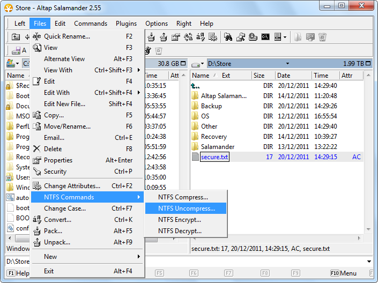This screenshot has width=378, height=283.
Task: Open the command shell toolbar icon
Action: pyautogui.click(x=265, y=37)
